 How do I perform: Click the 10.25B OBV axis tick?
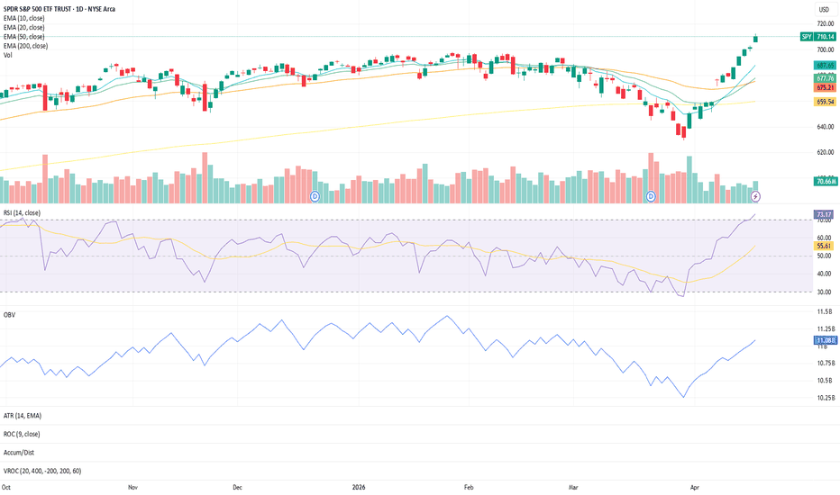pos(826,398)
